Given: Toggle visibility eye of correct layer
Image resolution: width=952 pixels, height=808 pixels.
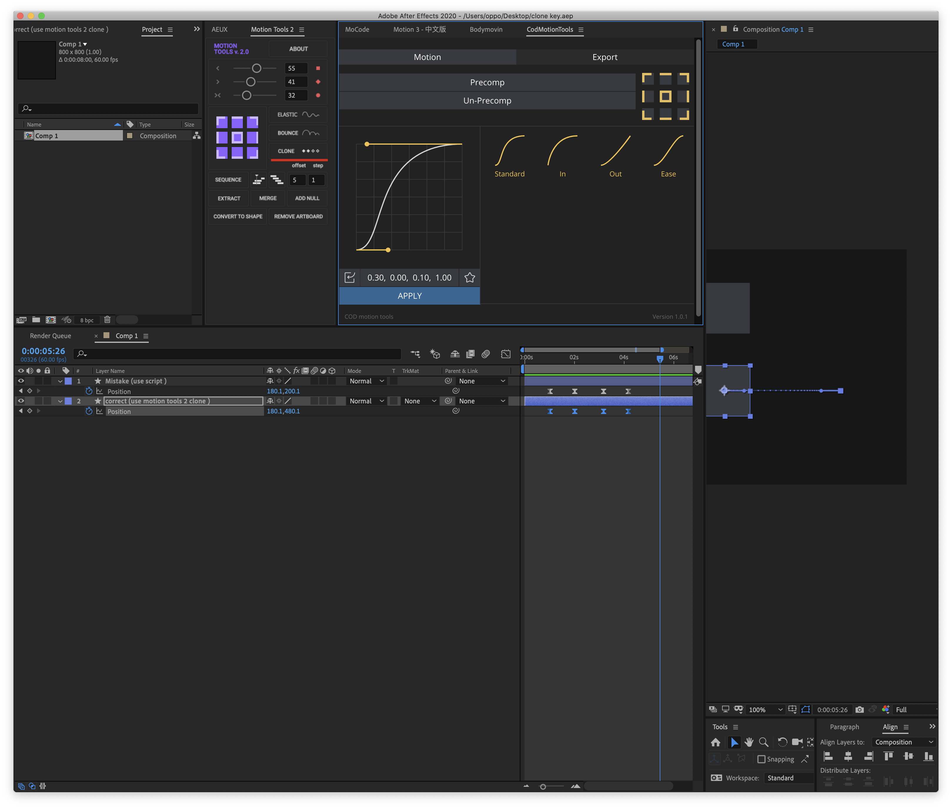Looking at the screenshot, I should (21, 401).
